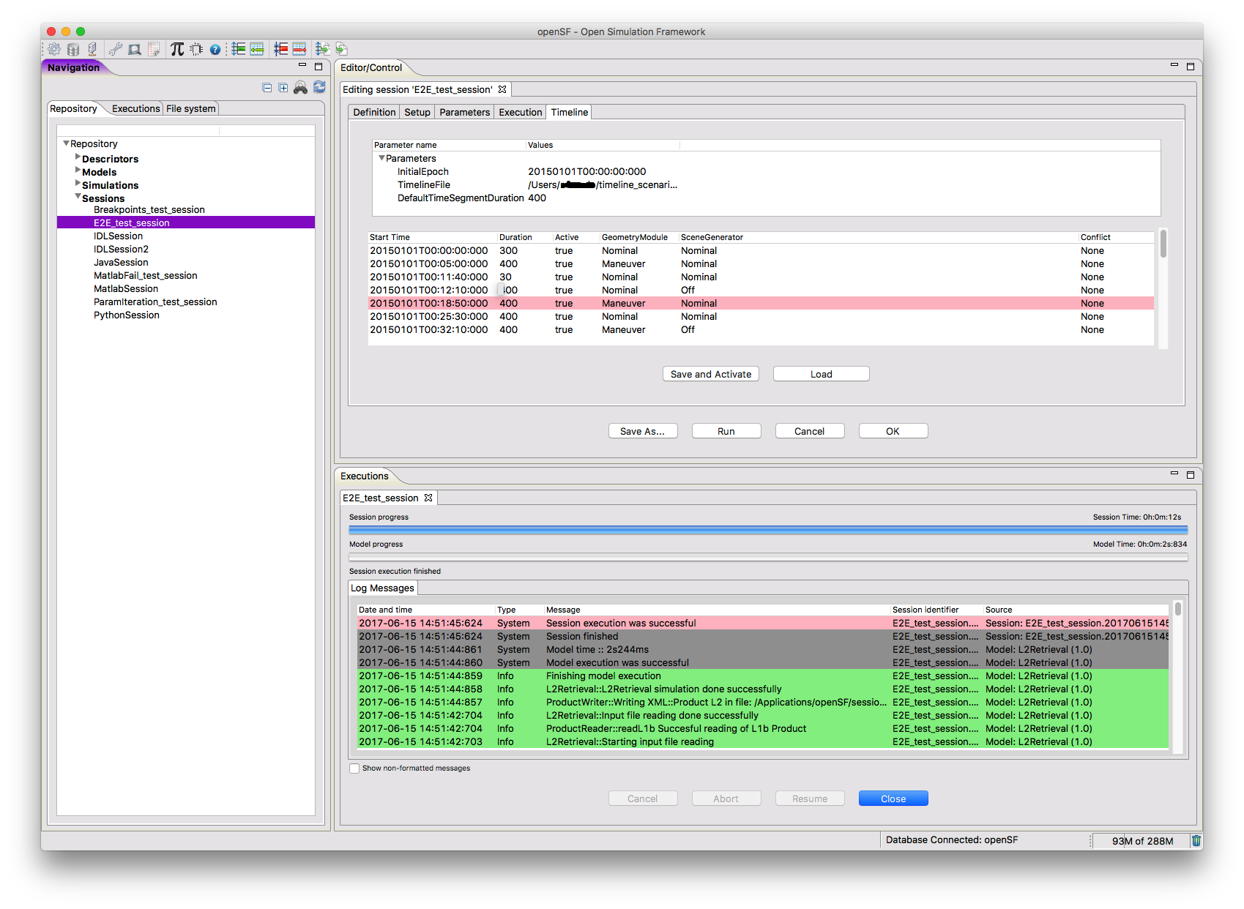
Task: Select the PythonSession tree item
Action: (x=126, y=315)
